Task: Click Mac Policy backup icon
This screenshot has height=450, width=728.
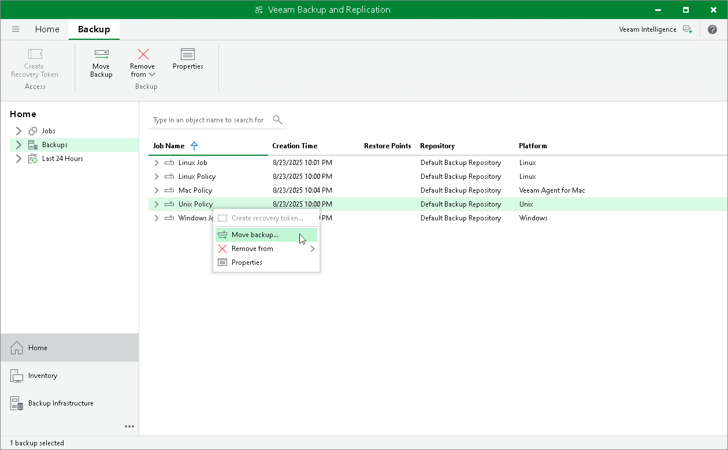Action: (169, 190)
